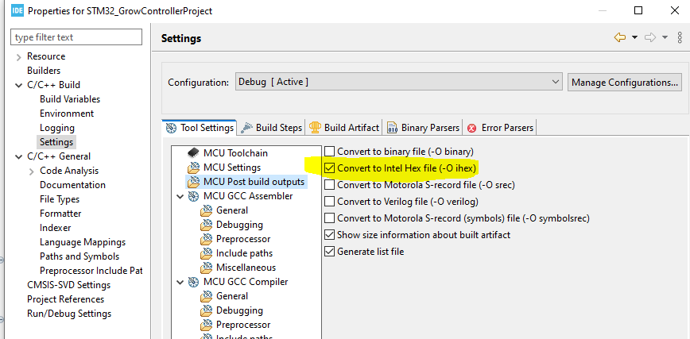Click the Include paths folder icon
690x339 pixels.
pyautogui.click(x=206, y=253)
